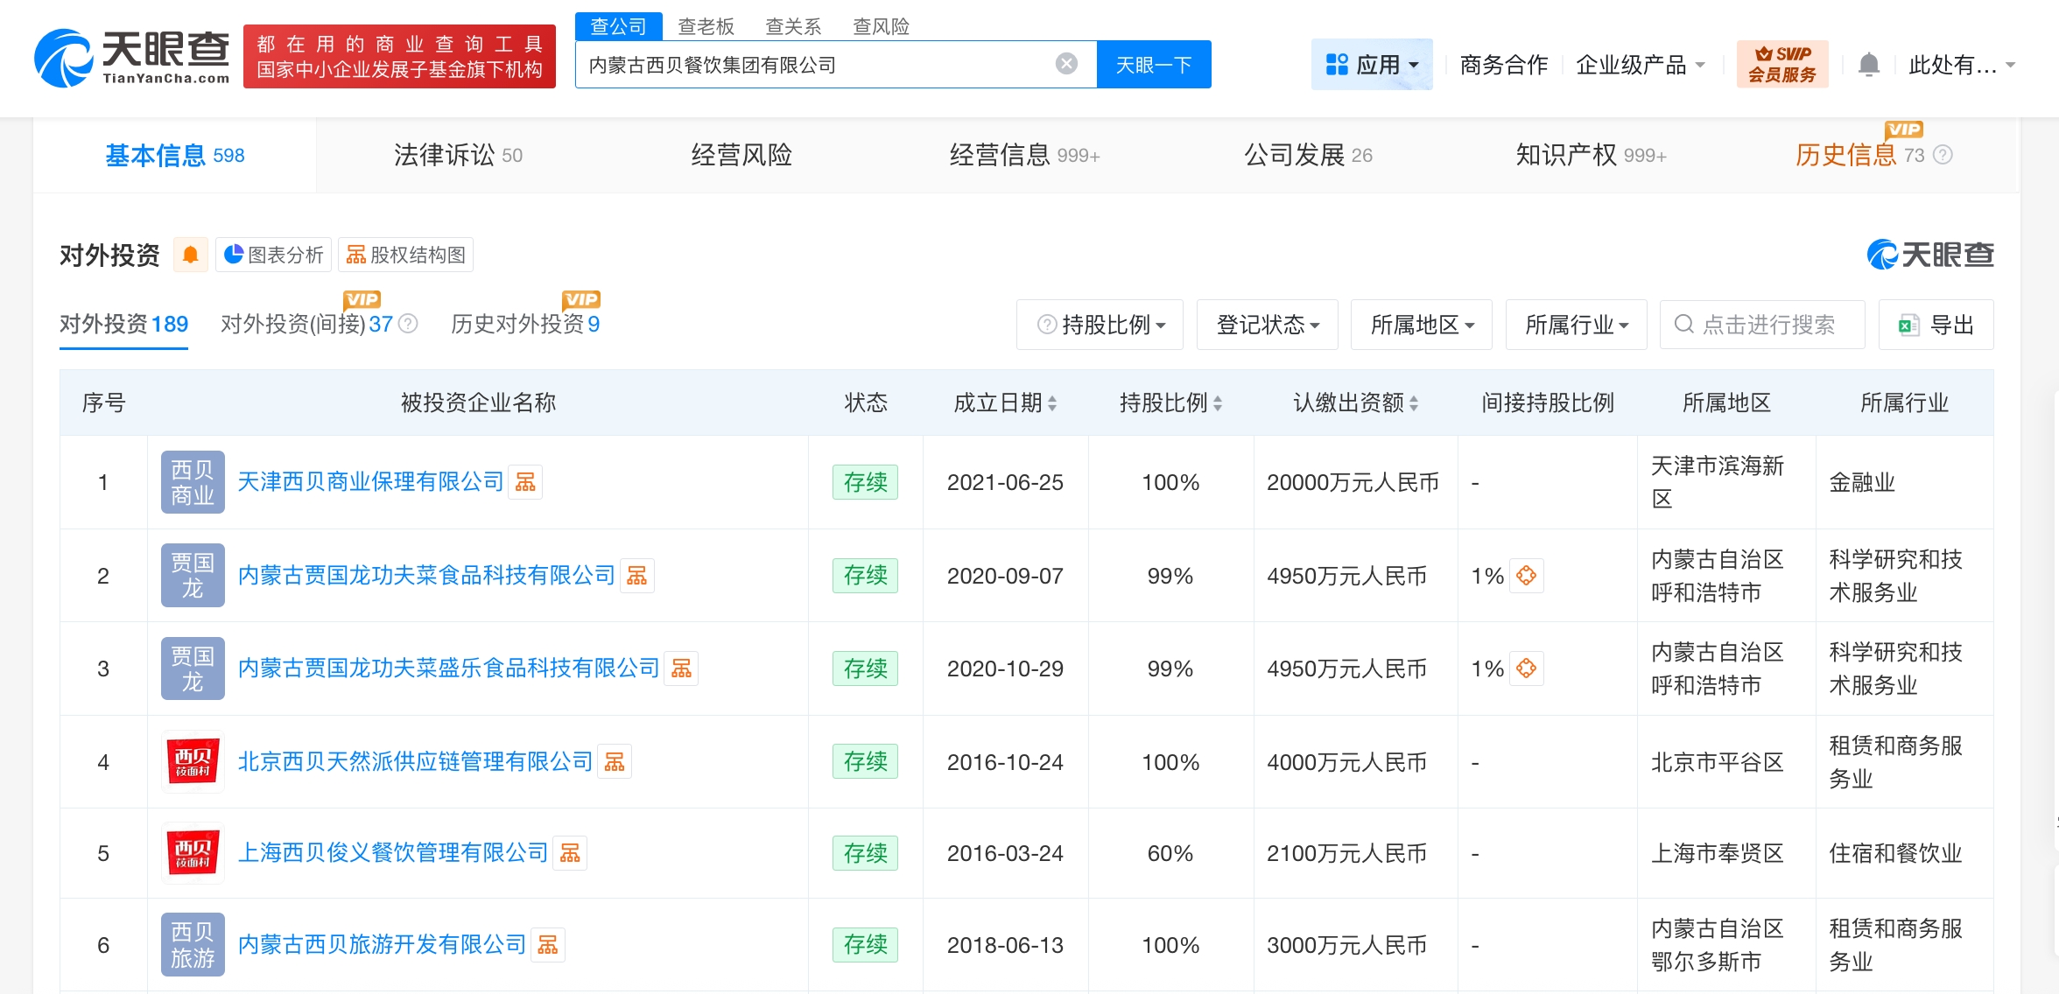The height and width of the screenshot is (994, 2059).
Task: Click the 天眼一下 search button
Action: pyautogui.click(x=1153, y=65)
